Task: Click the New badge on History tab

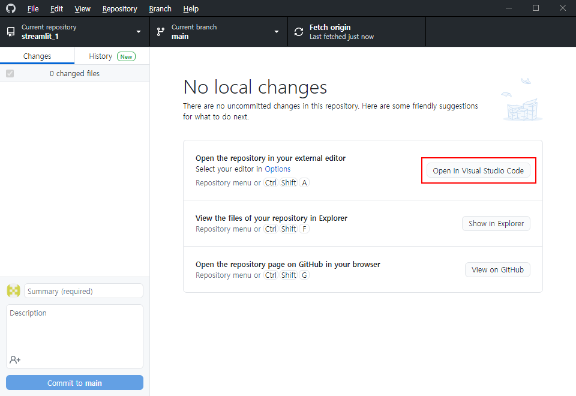Action: click(127, 56)
